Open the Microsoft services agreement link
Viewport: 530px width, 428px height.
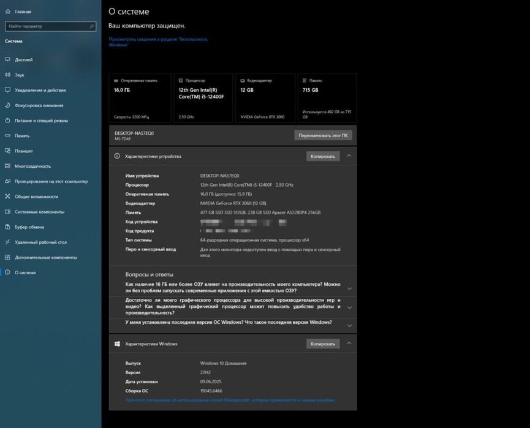[x=230, y=400]
